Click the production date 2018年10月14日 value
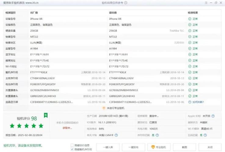The width and height of the screenshot is (225, 152). pos(113,116)
